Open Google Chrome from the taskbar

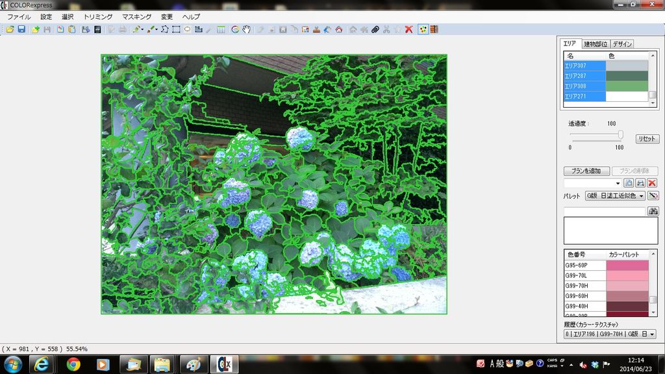point(73,364)
